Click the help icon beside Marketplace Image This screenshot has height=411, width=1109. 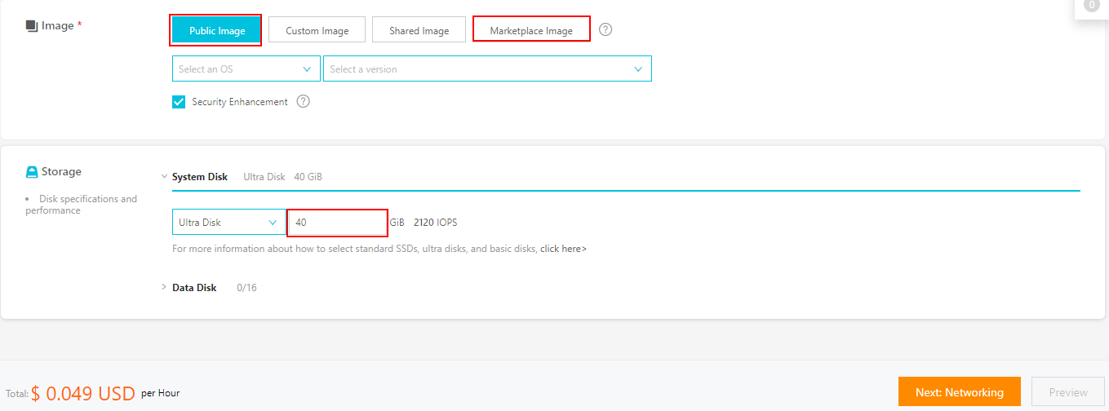(x=605, y=30)
